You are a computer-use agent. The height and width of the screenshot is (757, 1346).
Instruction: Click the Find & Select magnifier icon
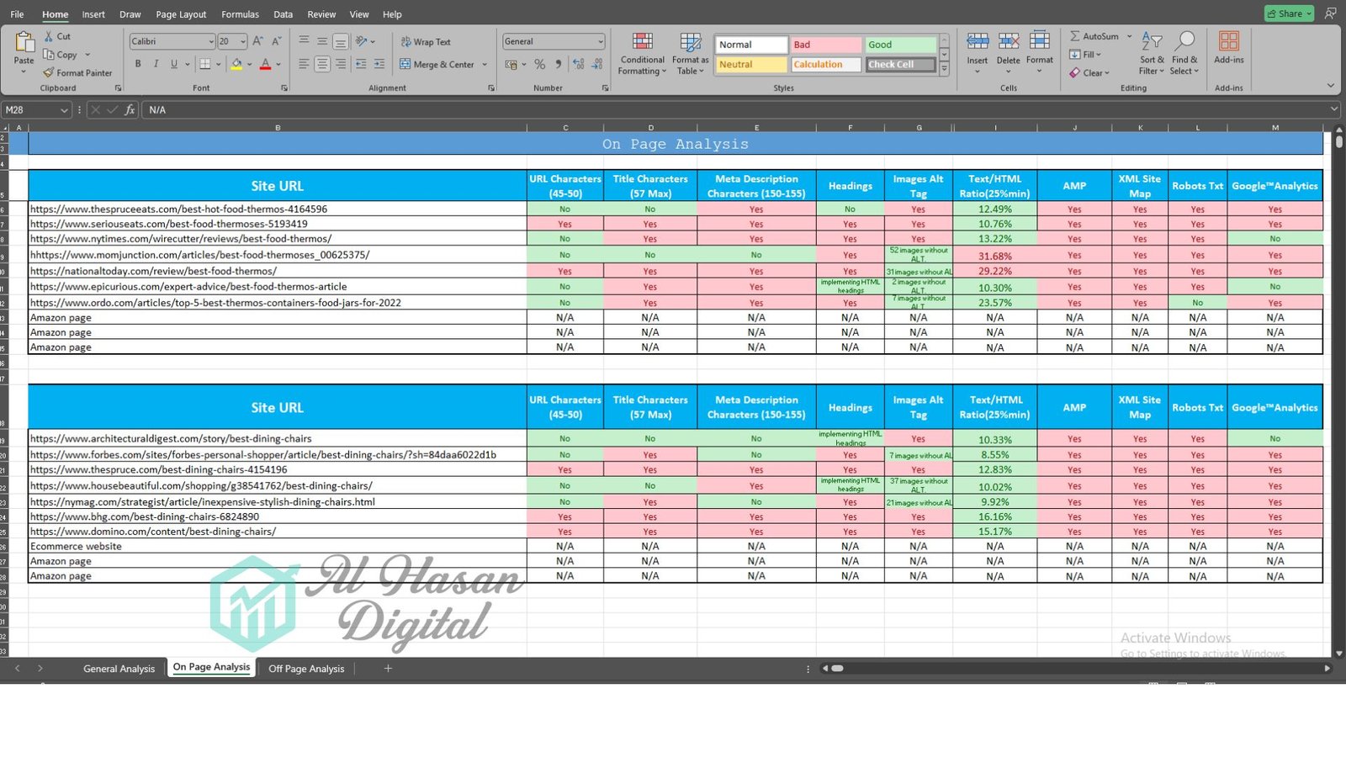click(x=1185, y=40)
